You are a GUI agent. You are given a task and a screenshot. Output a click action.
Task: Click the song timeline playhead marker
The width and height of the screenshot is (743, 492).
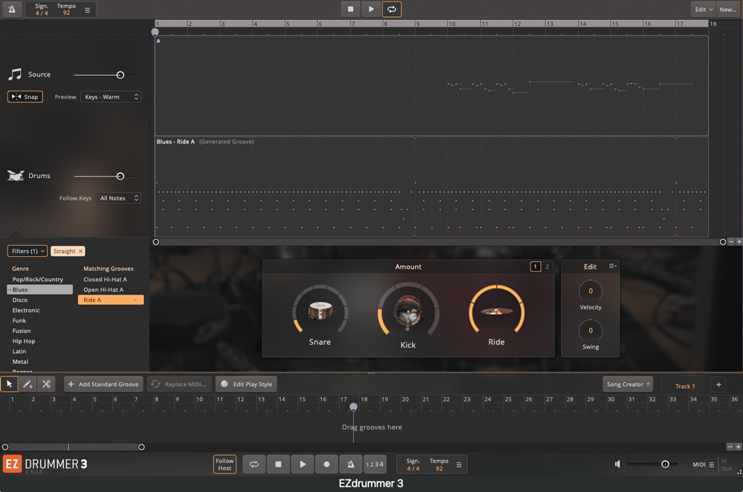point(354,407)
